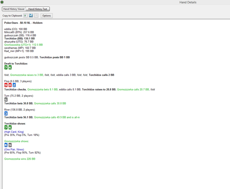Viewport: 230px width, 189px height.
Task: Click the gray 6 turn card
Action: coord(6,100)
